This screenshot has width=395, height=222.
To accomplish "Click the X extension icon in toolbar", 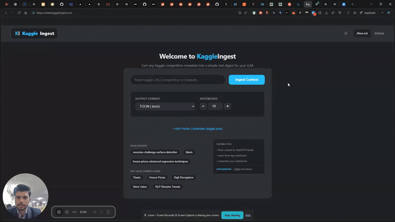I will tap(274, 13).
